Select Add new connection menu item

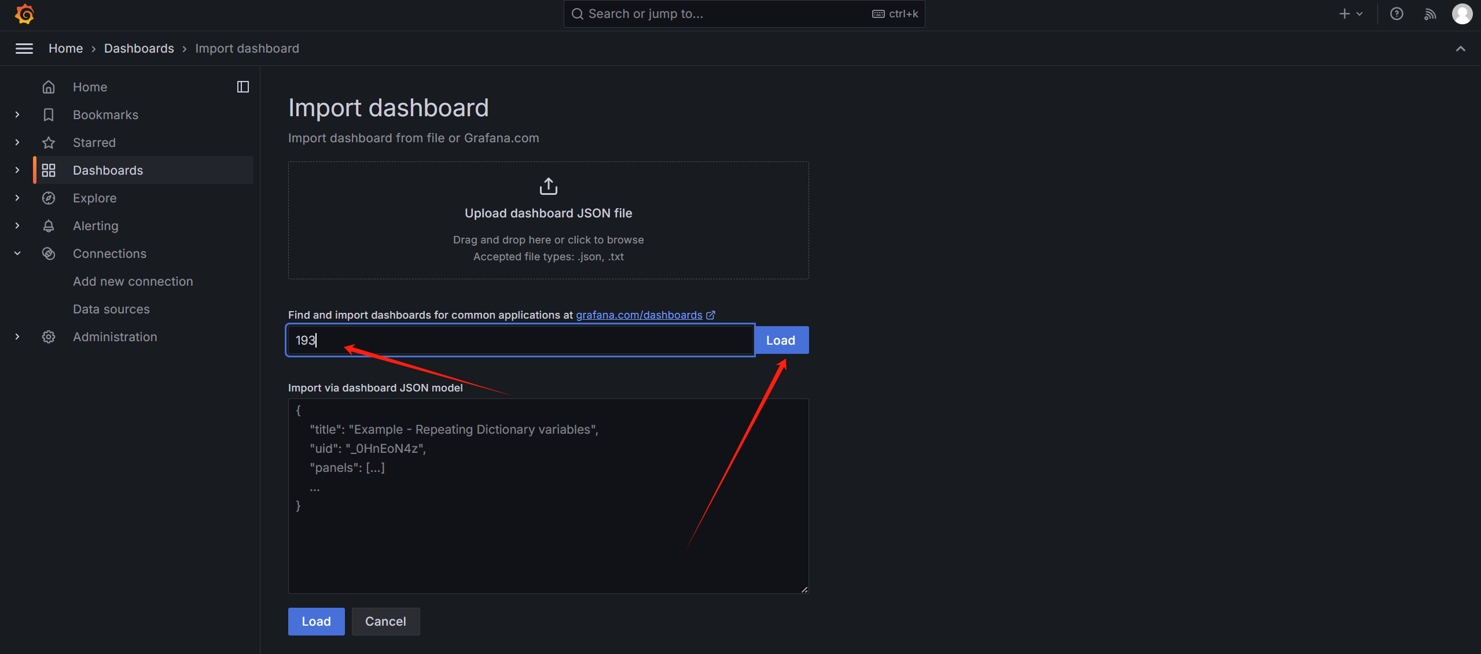tap(133, 282)
